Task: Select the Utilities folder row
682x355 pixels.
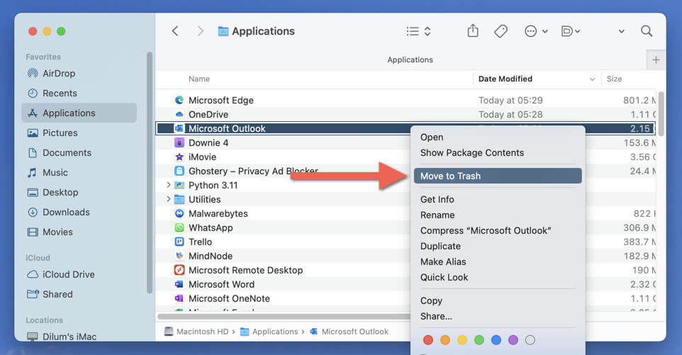Action: tap(283, 199)
